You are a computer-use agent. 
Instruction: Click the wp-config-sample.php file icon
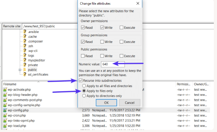pos(5,105)
